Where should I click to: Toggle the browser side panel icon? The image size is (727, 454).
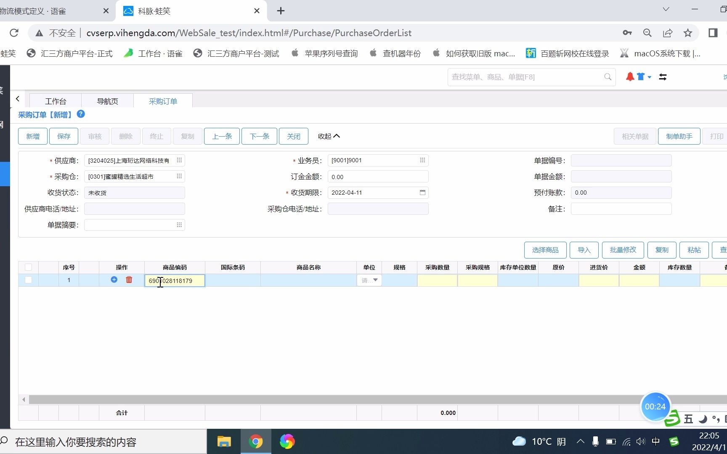coord(713,33)
